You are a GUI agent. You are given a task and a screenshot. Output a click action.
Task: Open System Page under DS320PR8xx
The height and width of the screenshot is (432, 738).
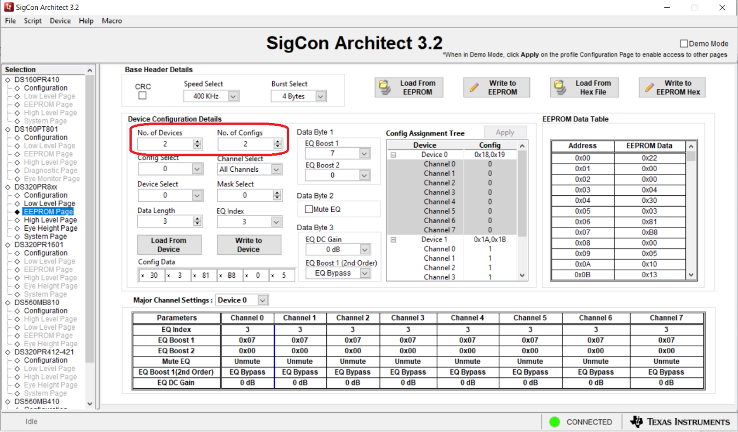(45, 236)
